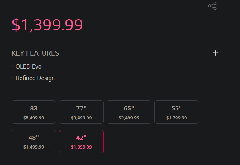Select the 65" size option
This screenshot has width=240, height=165.
pos(129,112)
